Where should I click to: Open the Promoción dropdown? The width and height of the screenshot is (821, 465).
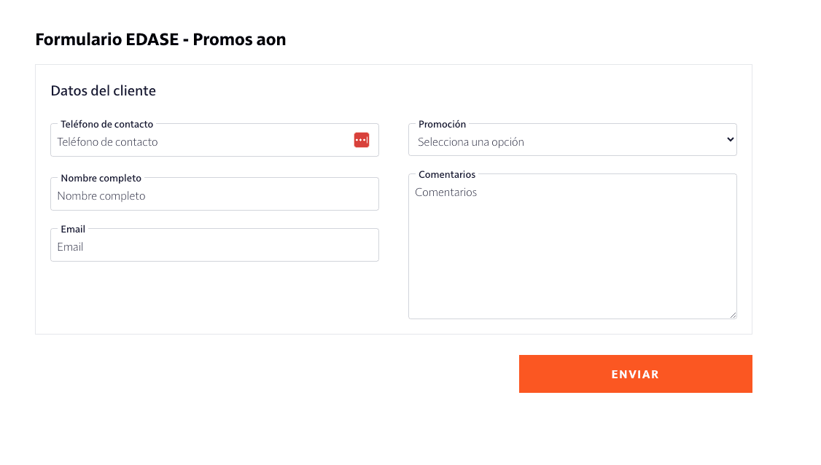click(x=572, y=141)
